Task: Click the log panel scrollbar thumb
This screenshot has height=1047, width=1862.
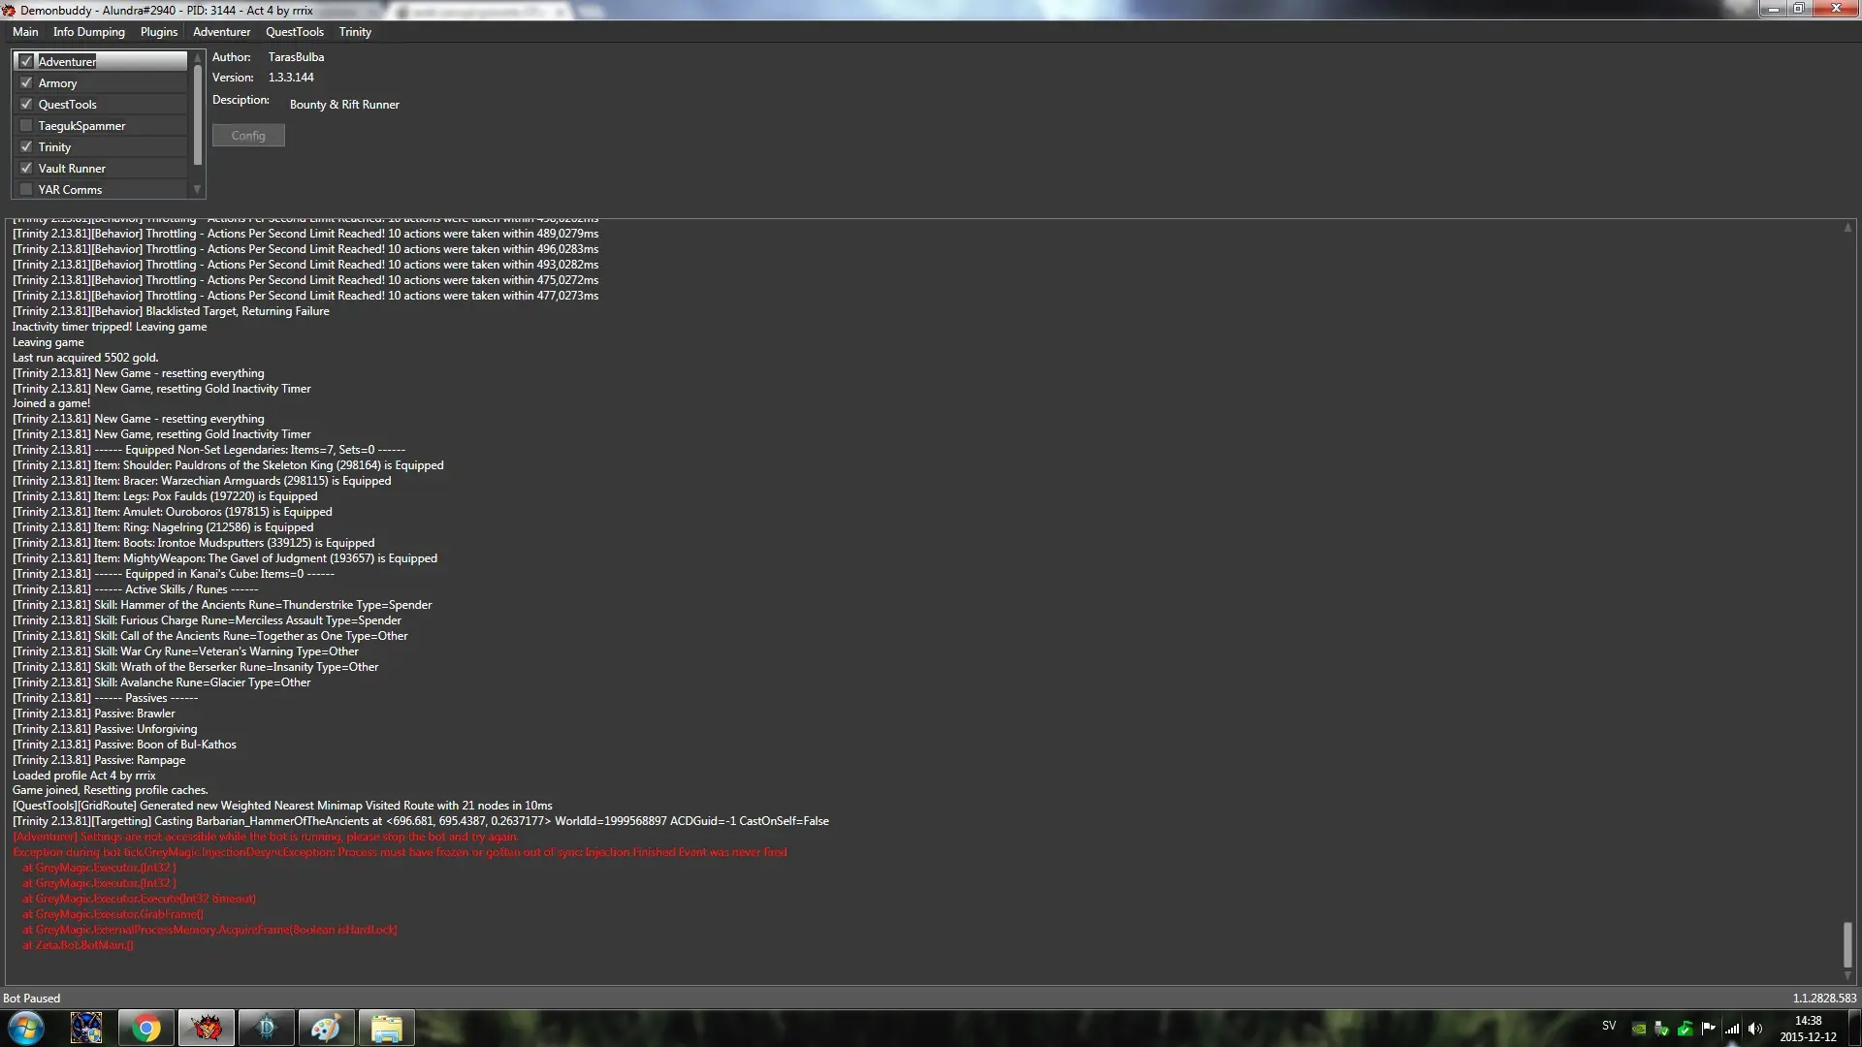Action: 1847,944
